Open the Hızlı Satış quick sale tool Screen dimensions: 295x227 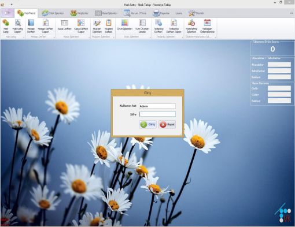pyautogui.click(x=6, y=26)
